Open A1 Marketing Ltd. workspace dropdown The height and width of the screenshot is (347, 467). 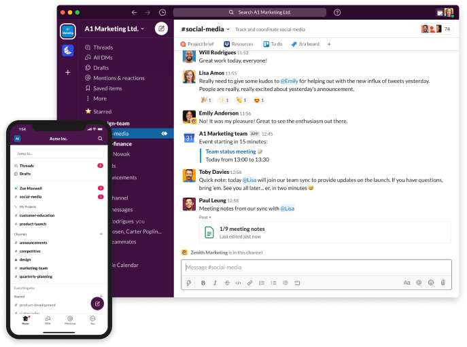coord(114,29)
